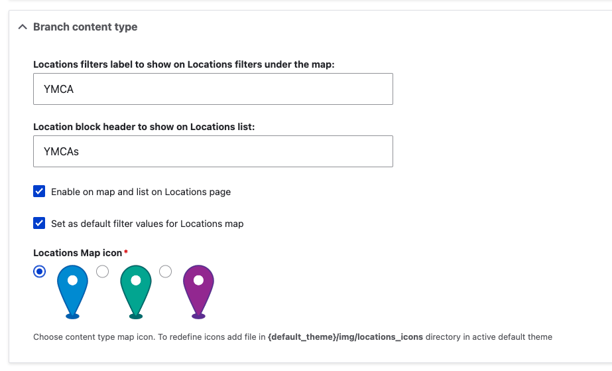Click the 'Enable on map and list' label text
The height and width of the screenshot is (371, 612).
coord(141,192)
